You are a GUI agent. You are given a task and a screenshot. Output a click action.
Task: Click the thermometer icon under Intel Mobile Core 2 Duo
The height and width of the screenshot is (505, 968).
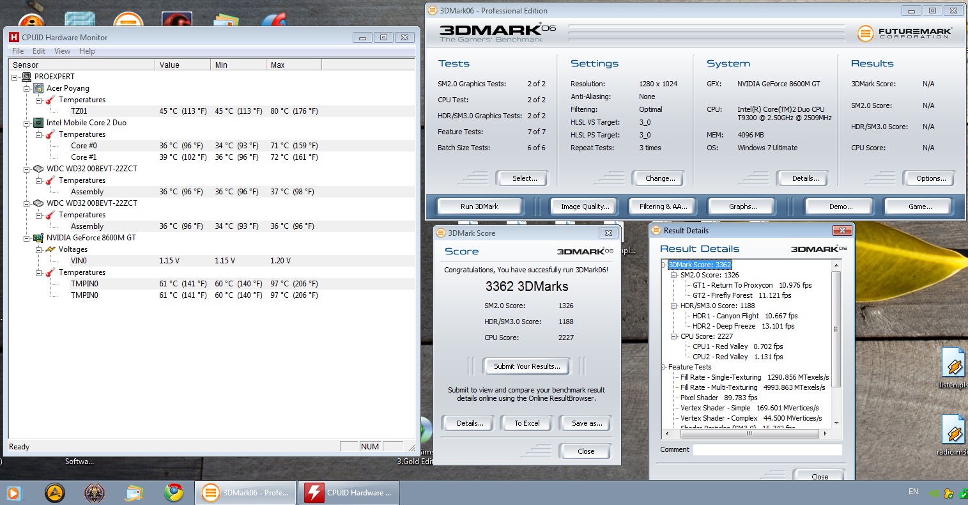(x=50, y=134)
